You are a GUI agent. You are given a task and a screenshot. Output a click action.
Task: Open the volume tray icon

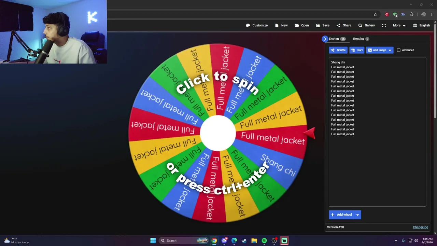point(416,241)
